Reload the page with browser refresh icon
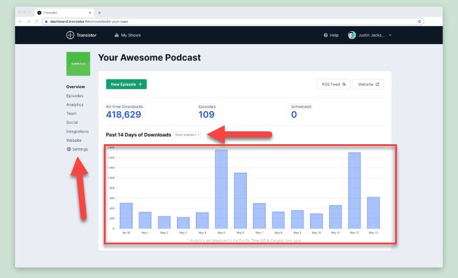458x278 pixels. click(x=37, y=21)
